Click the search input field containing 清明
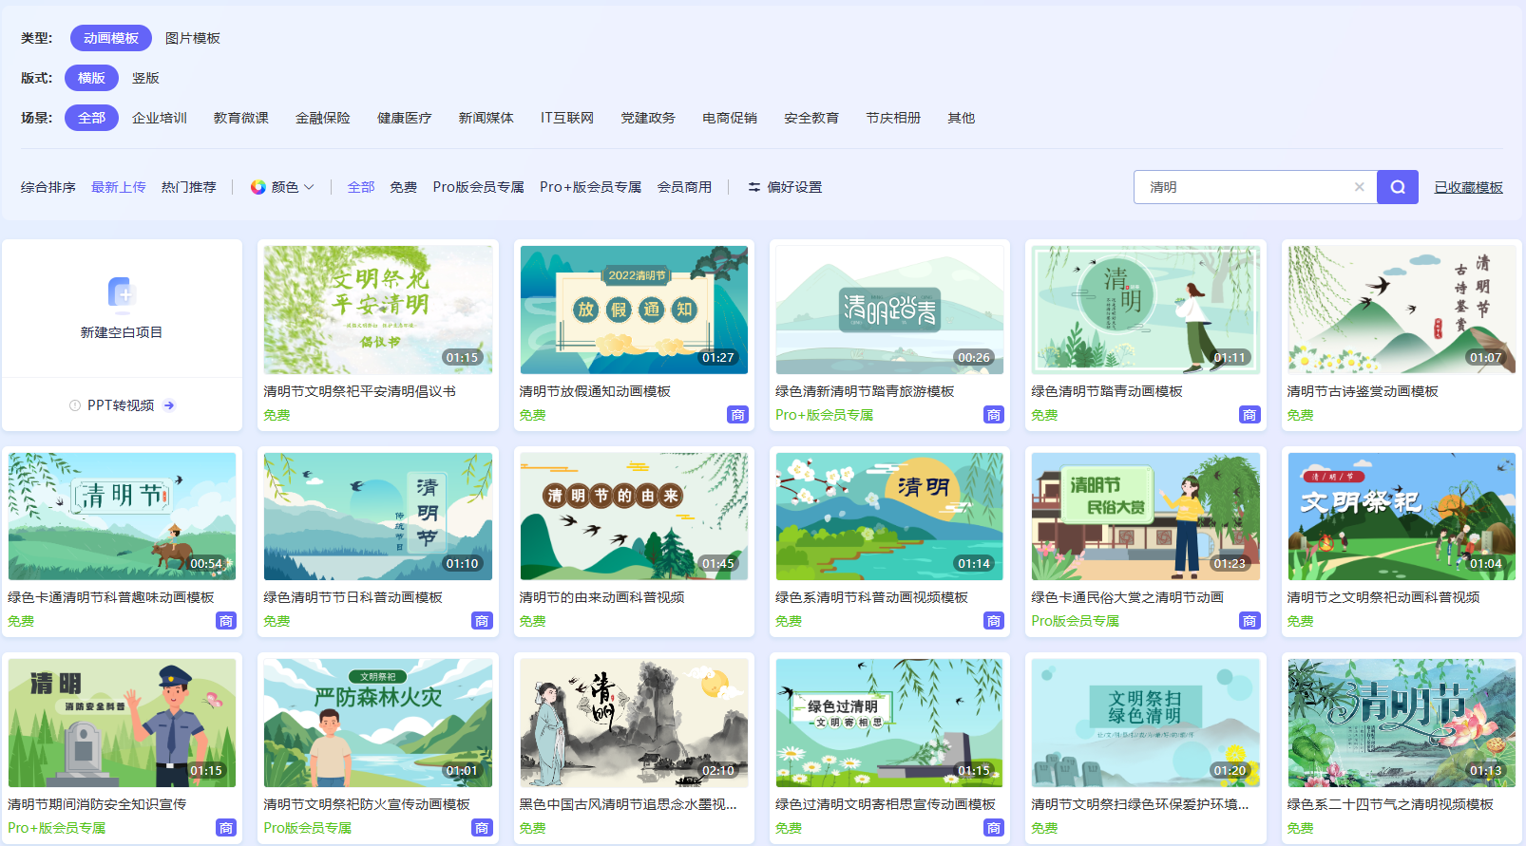The width and height of the screenshot is (1526, 846). 1245,187
